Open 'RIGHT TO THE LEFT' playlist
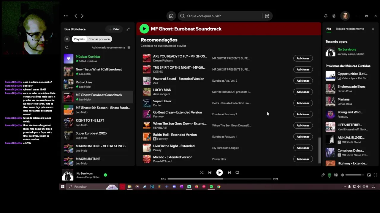 (97, 122)
